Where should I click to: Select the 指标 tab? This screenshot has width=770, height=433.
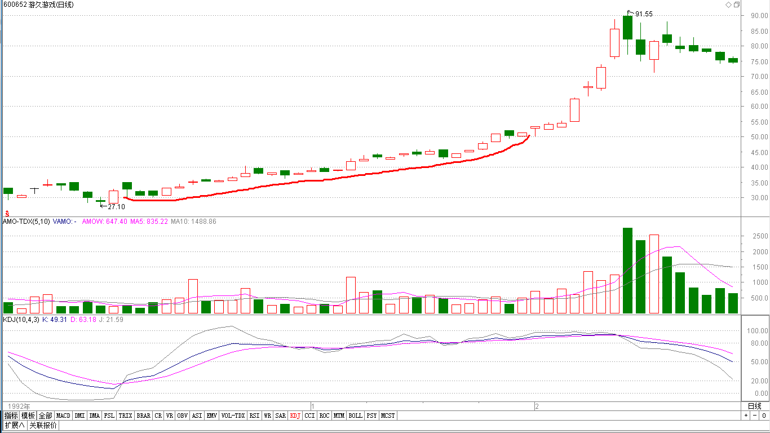point(11,416)
